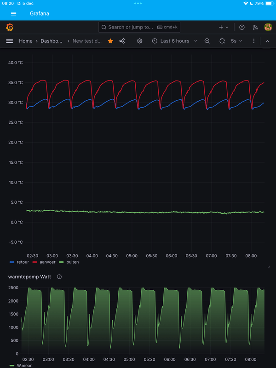The height and width of the screenshot is (368, 276).
Task: Select the New test d... breadcrumb
Action: point(87,41)
